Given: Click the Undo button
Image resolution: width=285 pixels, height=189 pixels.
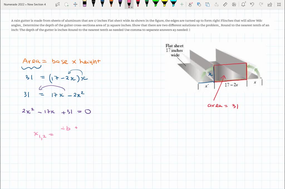Looking at the screenshot, I should (x=252, y=5).
